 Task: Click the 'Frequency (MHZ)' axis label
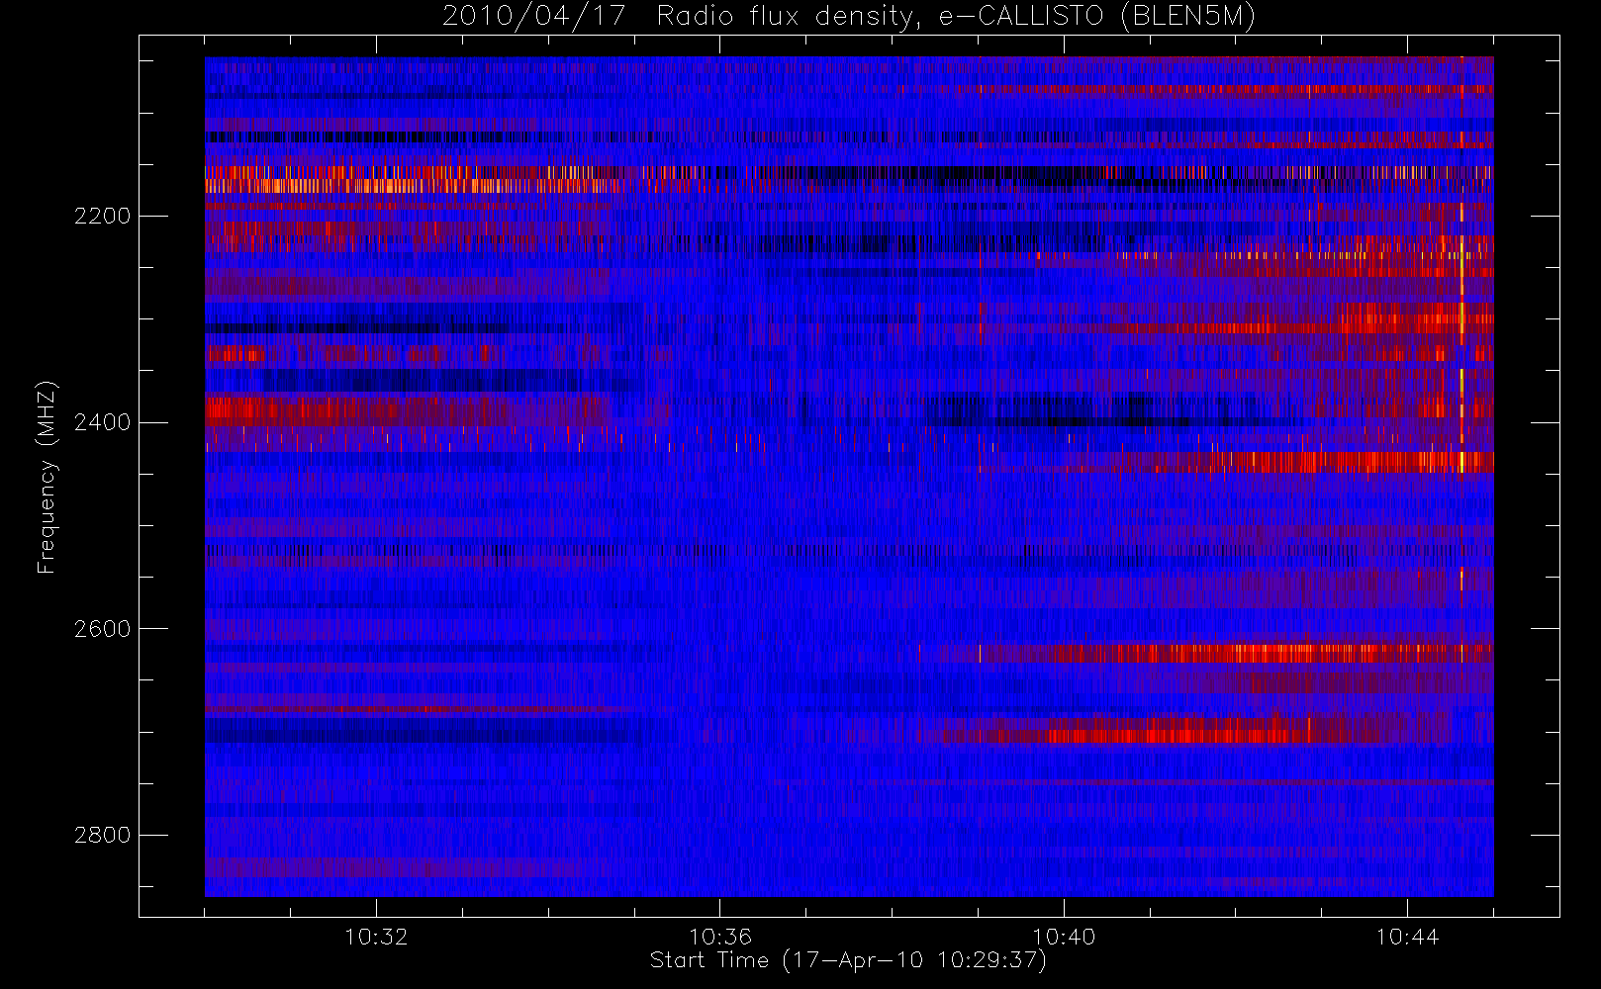pos(47,477)
